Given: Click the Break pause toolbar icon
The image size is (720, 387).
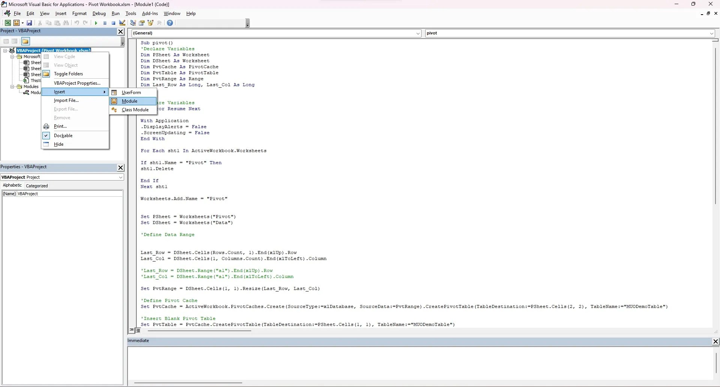Looking at the screenshot, I should pos(105,23).
